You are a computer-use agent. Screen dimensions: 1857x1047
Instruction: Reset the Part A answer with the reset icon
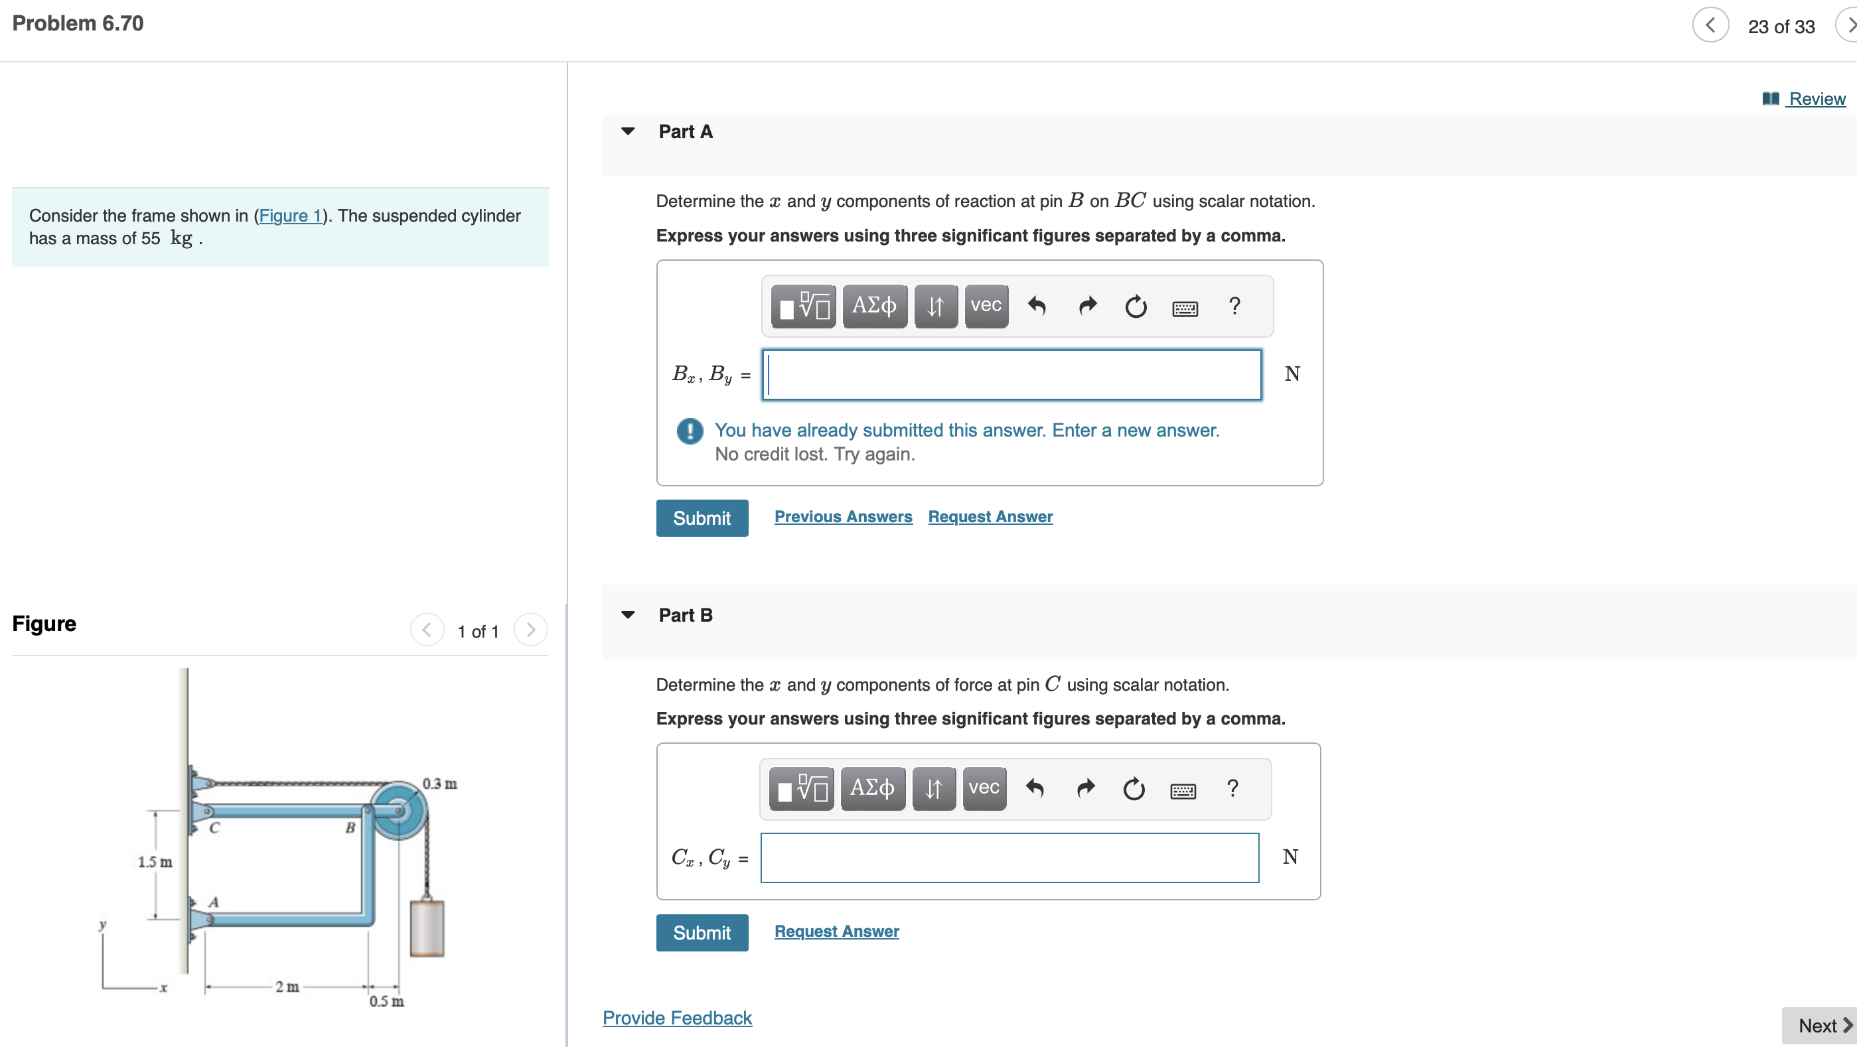pos(1136,307)
